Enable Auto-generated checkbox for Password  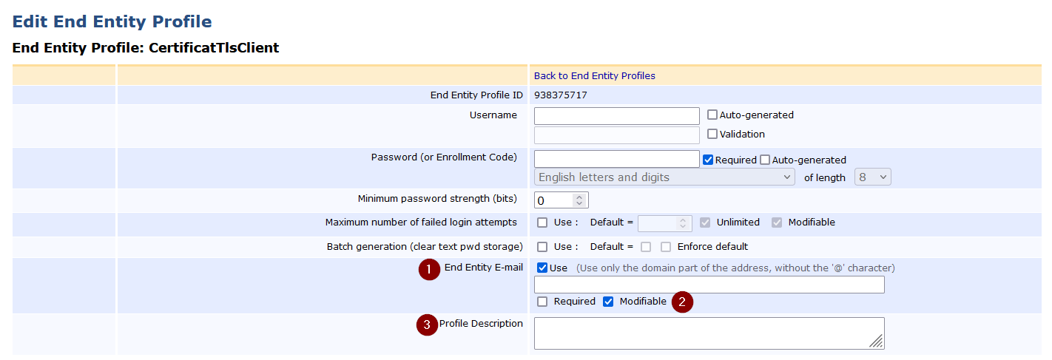(766, 160)
